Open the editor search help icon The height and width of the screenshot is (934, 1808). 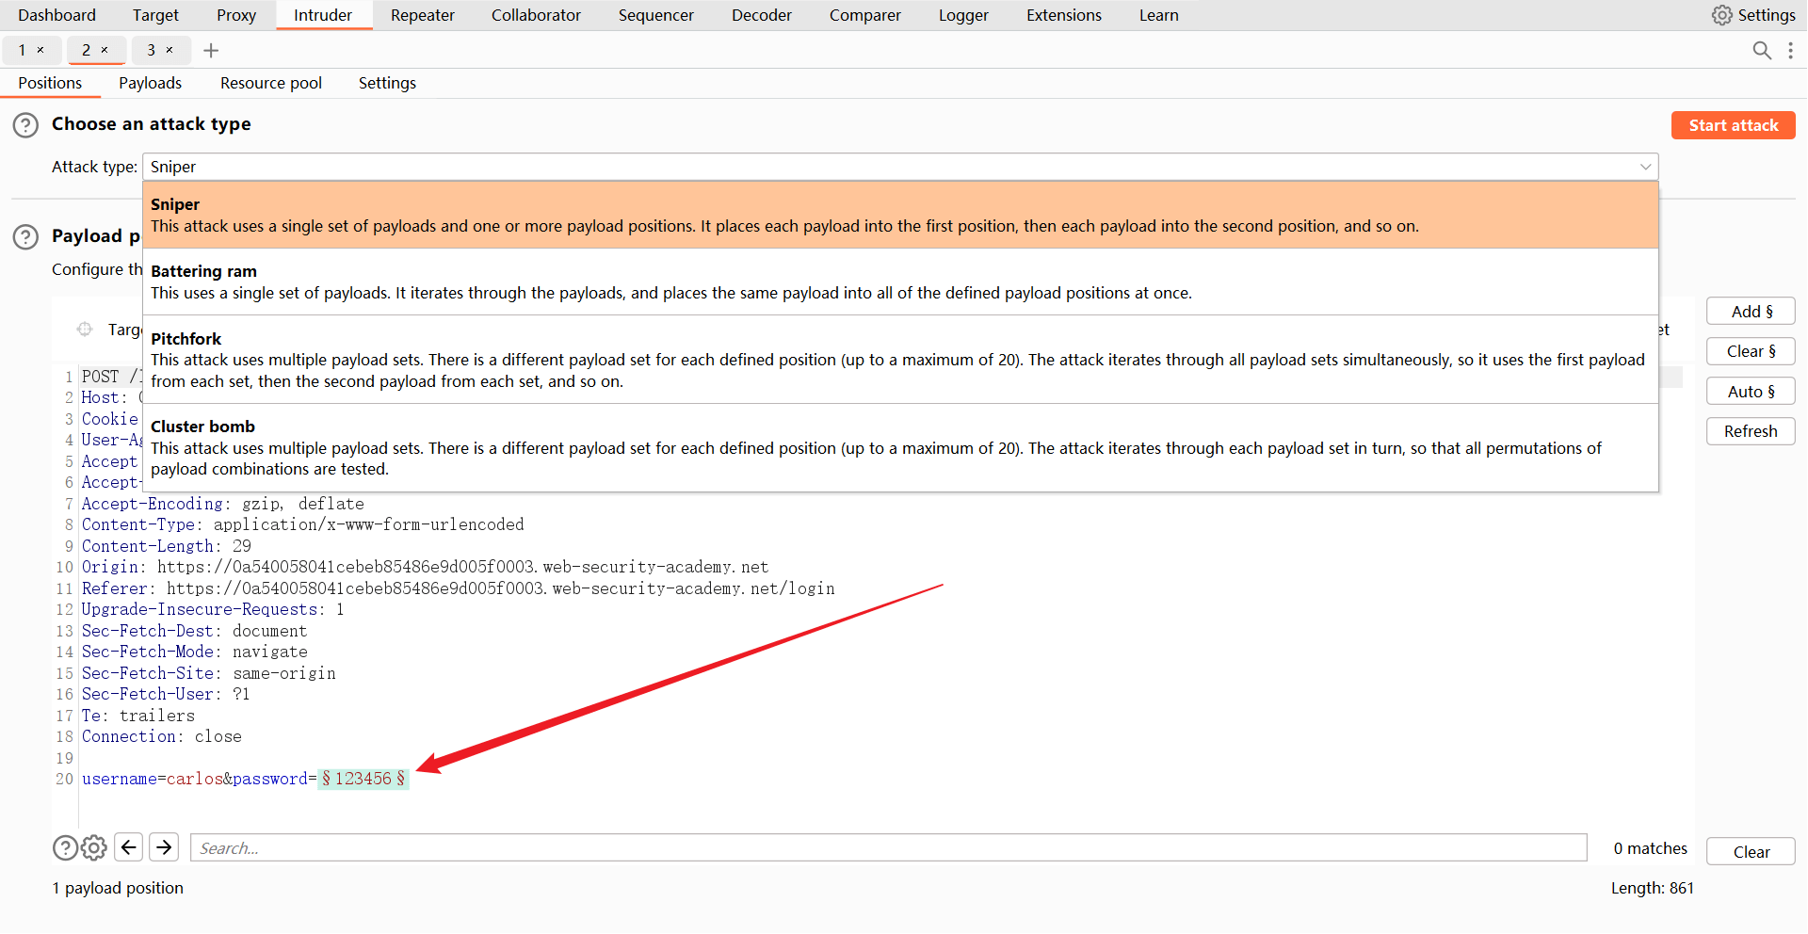[x=65, y=848]
